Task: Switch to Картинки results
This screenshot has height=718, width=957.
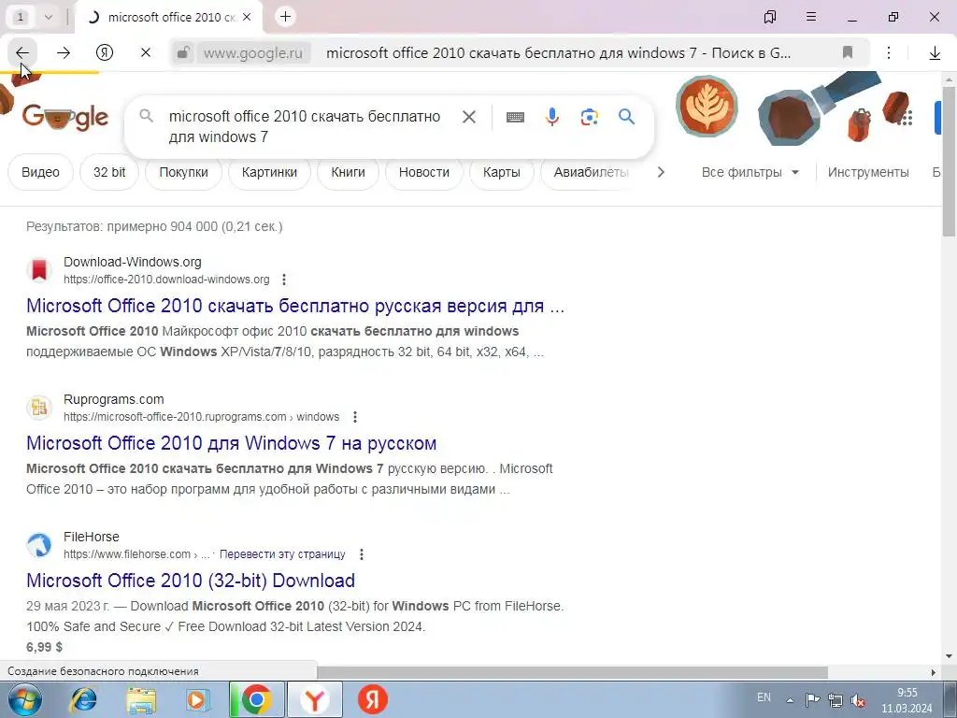Action: [x=269, y=172]
